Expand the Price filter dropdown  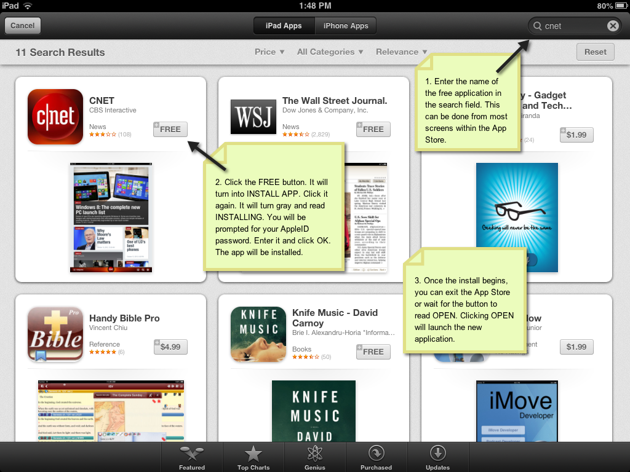269,52
